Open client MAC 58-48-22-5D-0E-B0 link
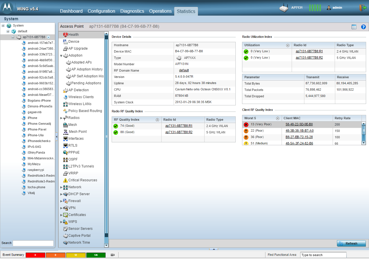369x259 pixels. click(299, 124)
